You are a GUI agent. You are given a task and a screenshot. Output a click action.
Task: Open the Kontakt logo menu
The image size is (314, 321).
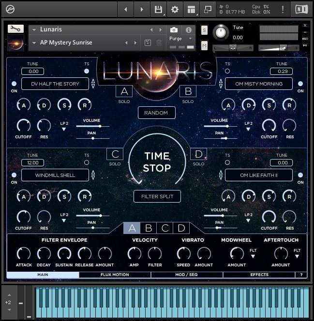point(10,9)
